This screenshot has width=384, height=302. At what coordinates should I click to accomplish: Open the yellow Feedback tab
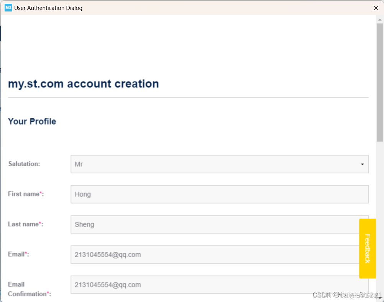(368, 248)
